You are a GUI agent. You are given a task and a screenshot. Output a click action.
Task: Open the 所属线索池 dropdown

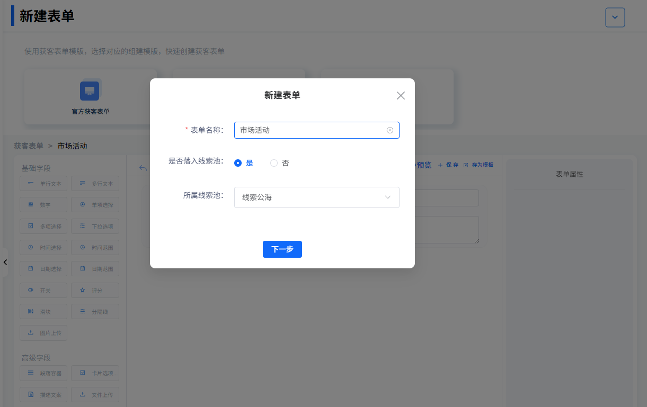coord(316,197)
